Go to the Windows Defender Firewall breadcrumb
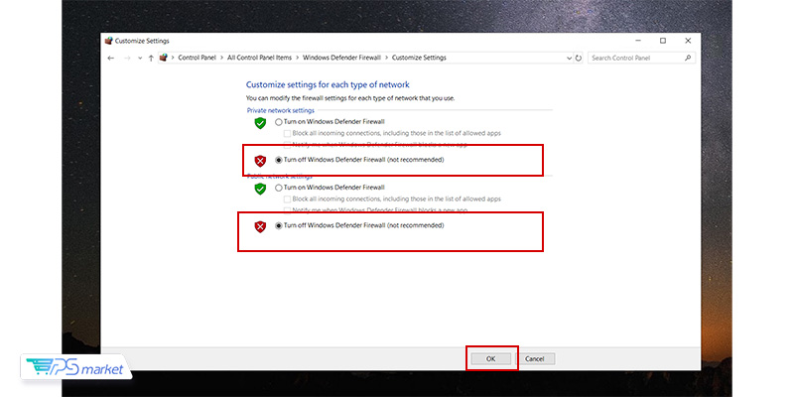The width and height of the screenshot is (794, 397). [341, 58]
